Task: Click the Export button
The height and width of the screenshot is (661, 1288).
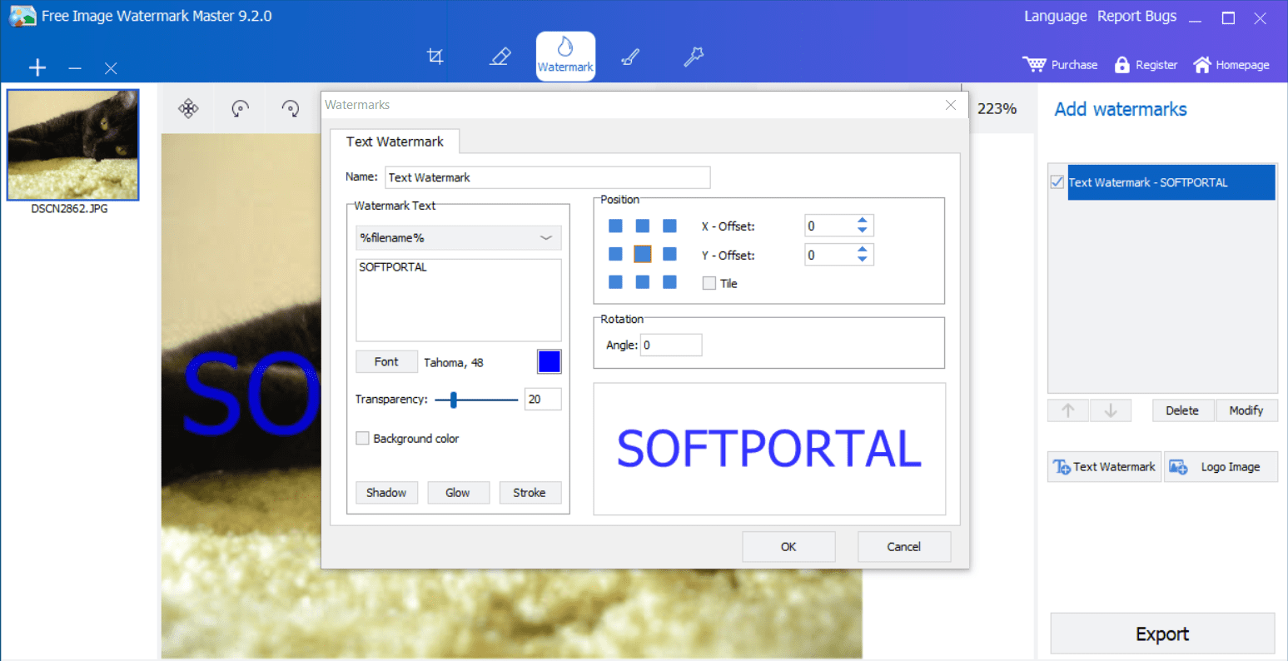Action: [x=1162, y=634]
